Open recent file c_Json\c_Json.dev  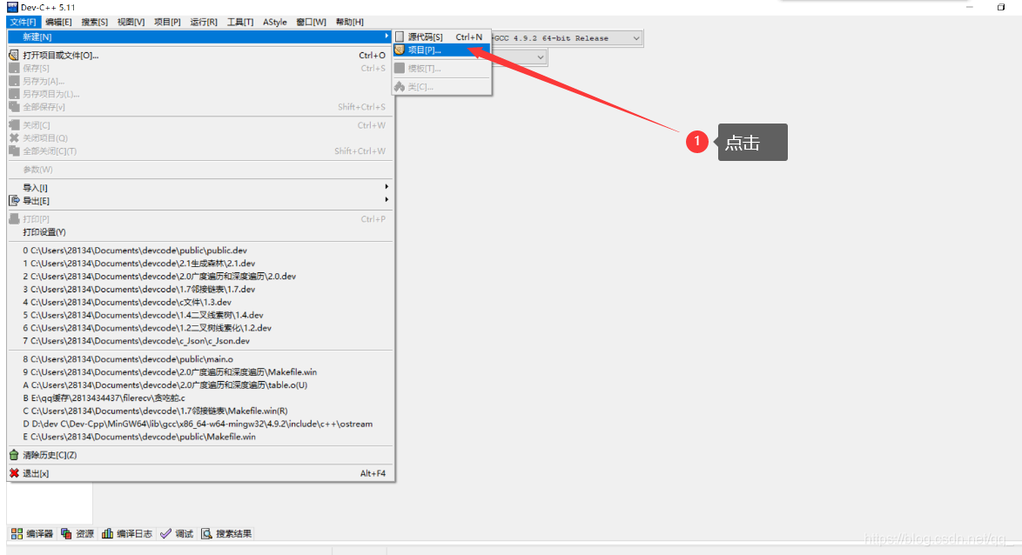click(x=199, y=341)
